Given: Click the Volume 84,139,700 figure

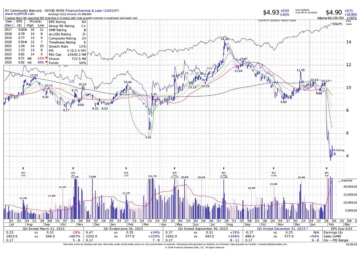Looking at the screenshot, I should point(330,18).
